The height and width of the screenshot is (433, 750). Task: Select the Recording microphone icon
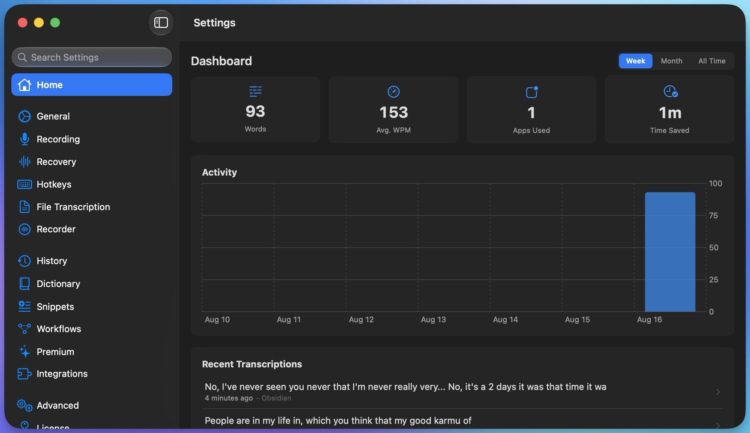[x=24, y=139]
